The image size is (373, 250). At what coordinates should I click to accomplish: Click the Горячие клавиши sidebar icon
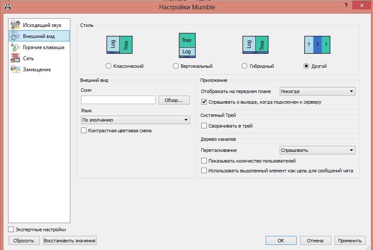[x=15, y=47]
